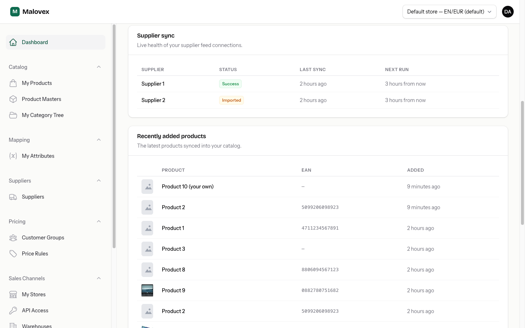Click the Recently added products heading
This screenshot has height=328, width=525.
[171, 136]
